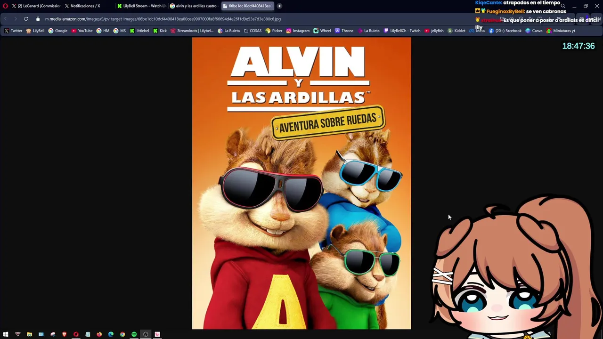
Task: Reload the current page
Action: click(x=26, y=19)
